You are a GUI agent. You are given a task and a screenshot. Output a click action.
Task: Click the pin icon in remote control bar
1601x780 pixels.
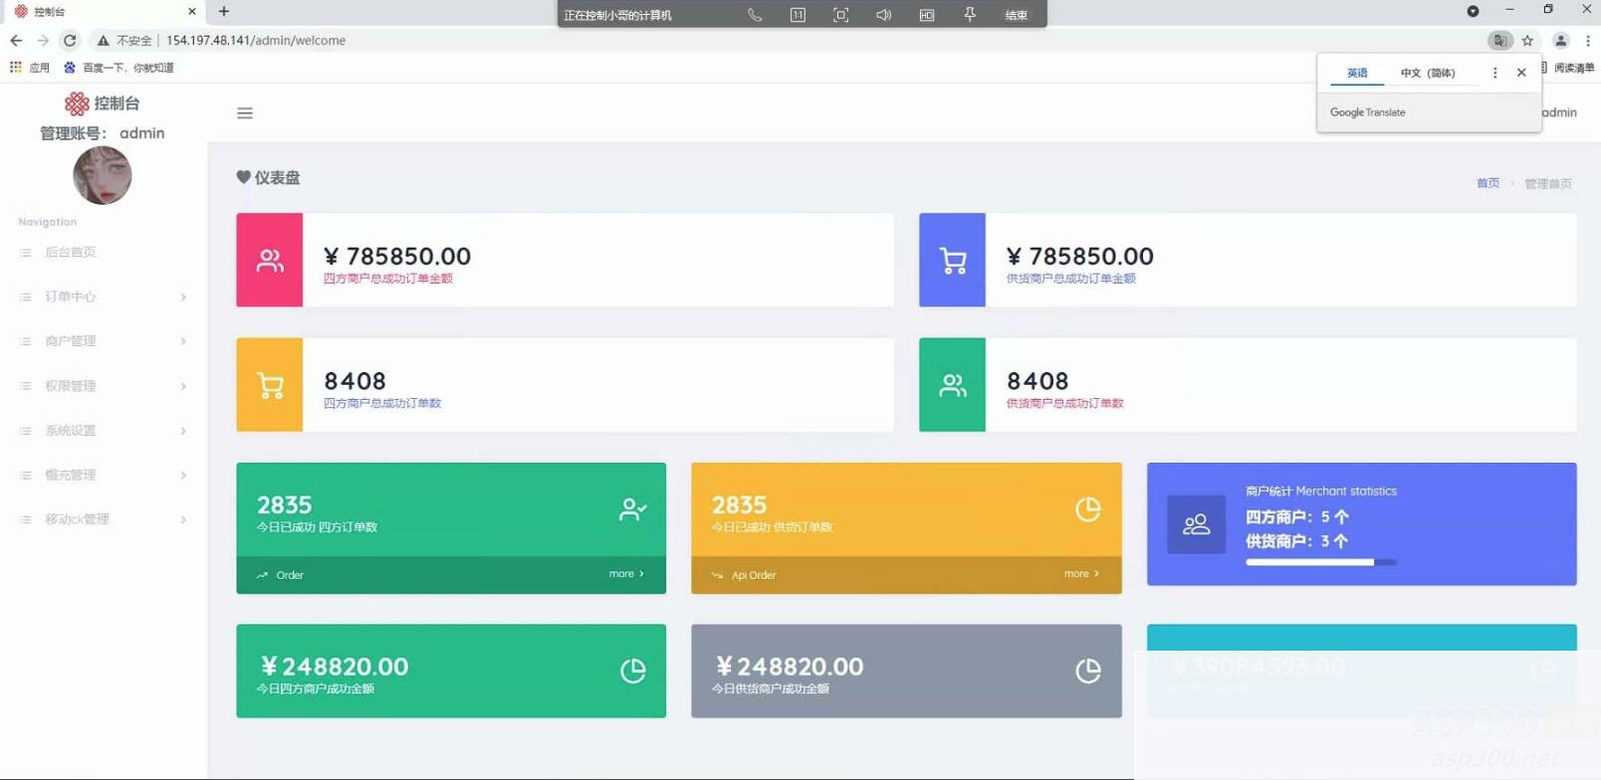pyautogui.click(x=970, y=15)
